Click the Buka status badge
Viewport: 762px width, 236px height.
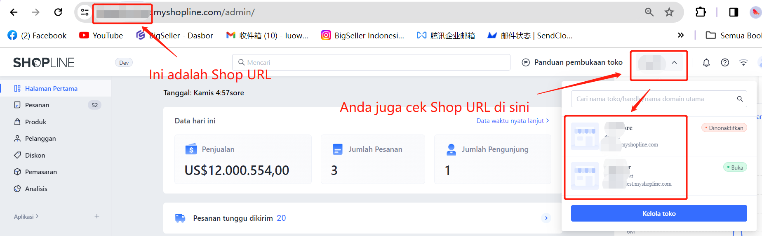point(735,168)
